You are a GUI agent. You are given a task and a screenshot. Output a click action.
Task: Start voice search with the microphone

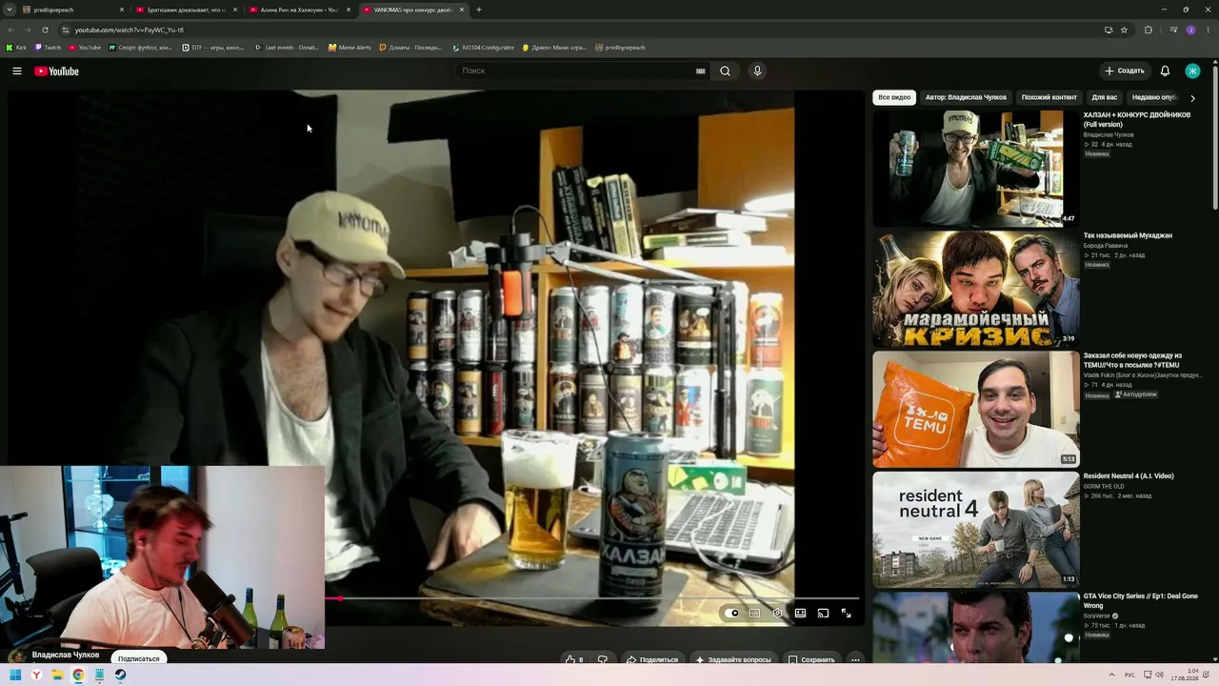(757, 71)
